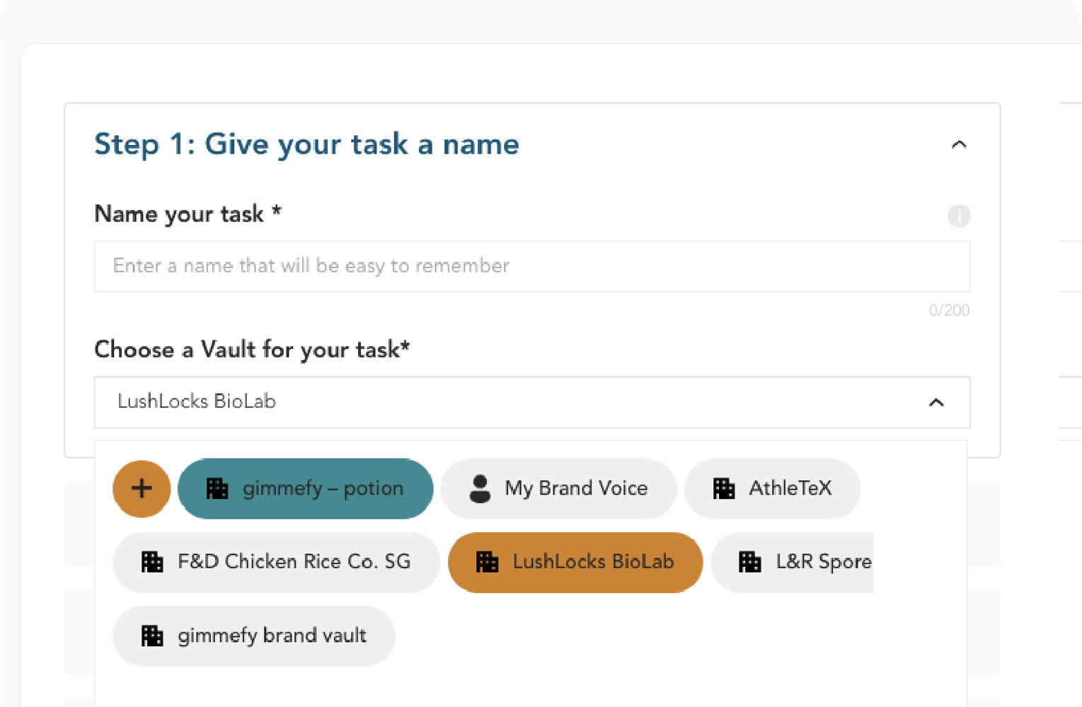1082x707 pixels.
Task: Select the gimmefy – potion vault chip
Action: pyautogui.click(x=306, y=488)
